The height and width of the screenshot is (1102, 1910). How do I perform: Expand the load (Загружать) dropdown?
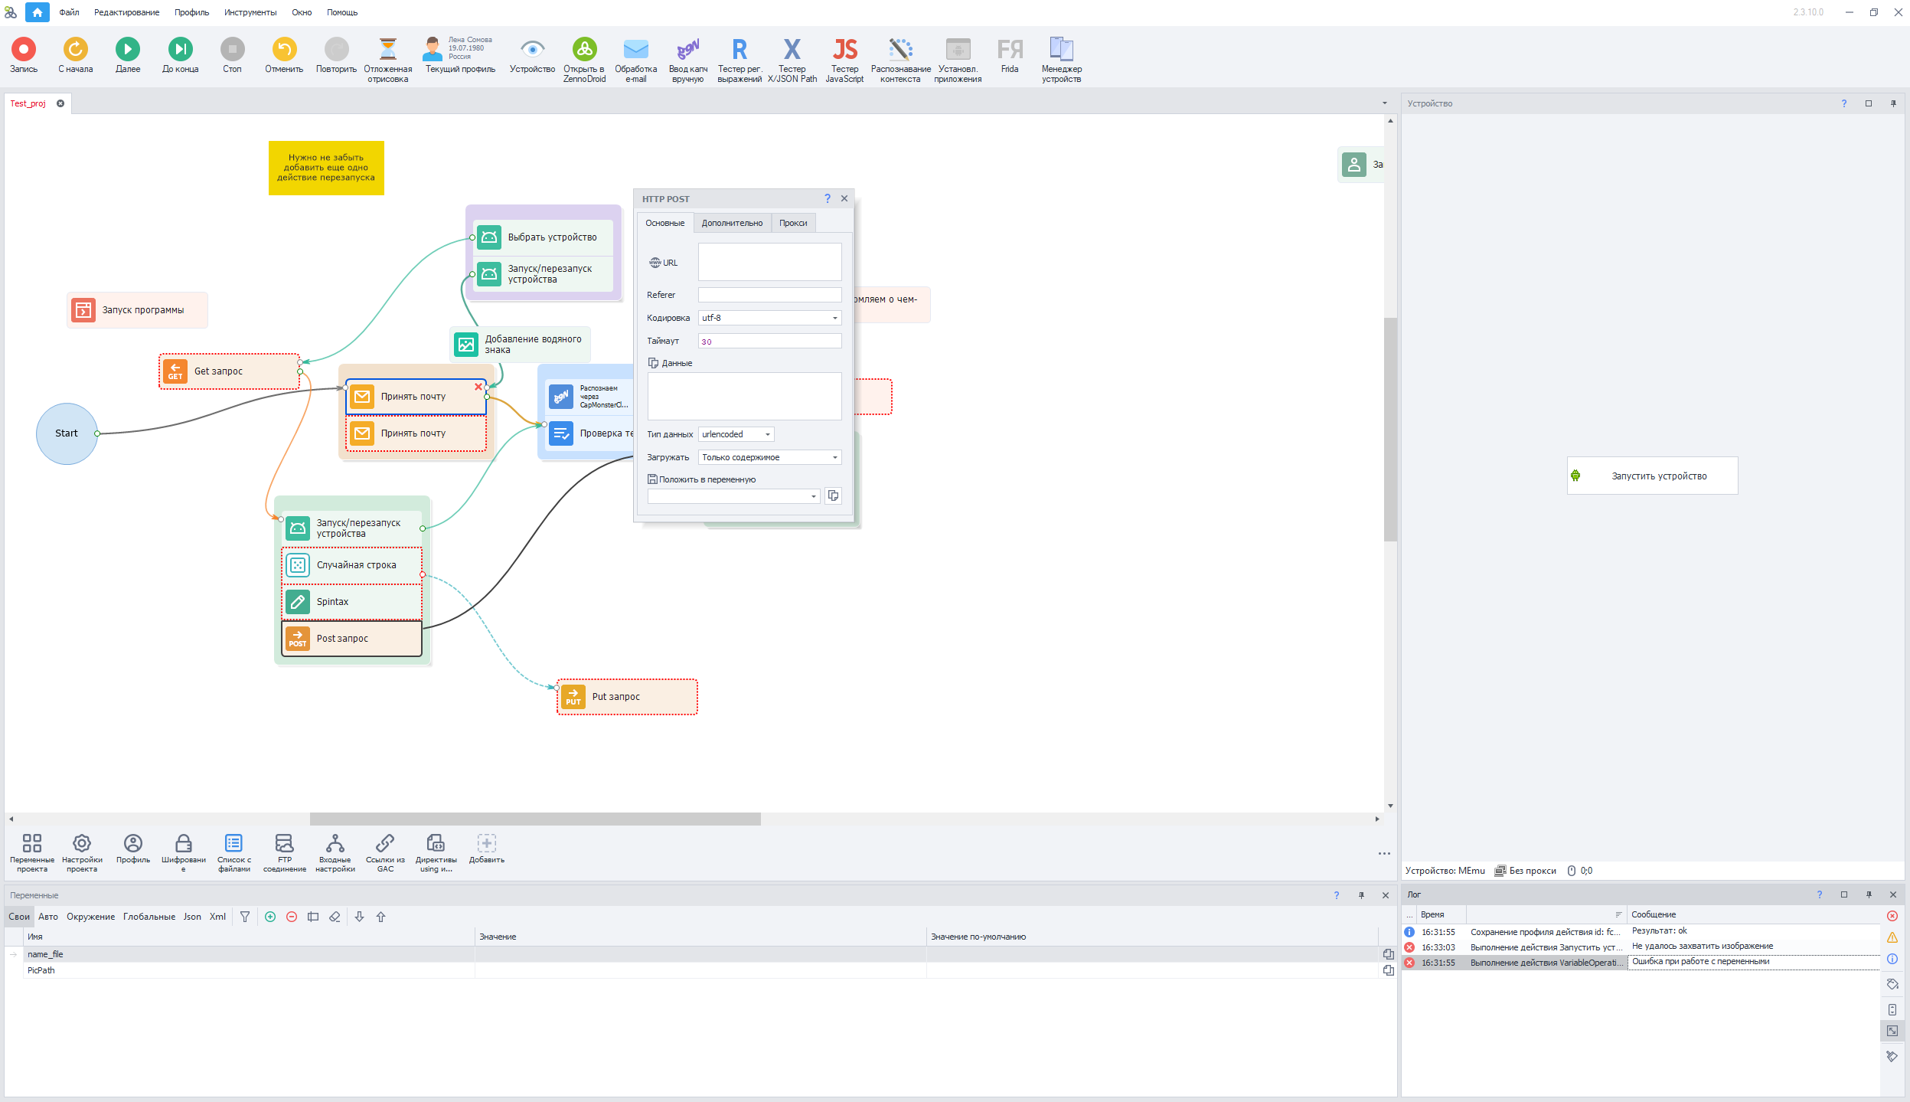[x=834, y=457]
